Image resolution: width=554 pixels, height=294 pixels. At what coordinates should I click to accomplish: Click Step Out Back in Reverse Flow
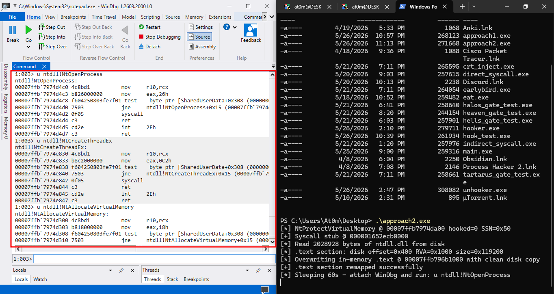pyautogui.click(x=93, y=27)
